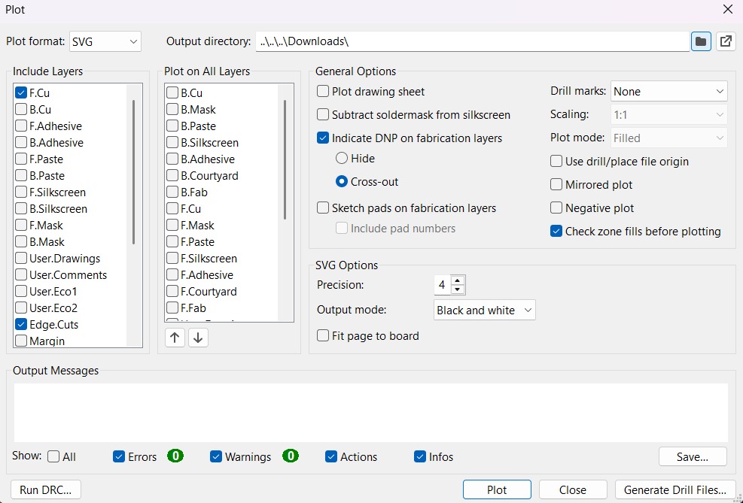This screenshot has height=503, width=743.
Task: Enable Mirrored plot checkbox
Action: point(557,185)
